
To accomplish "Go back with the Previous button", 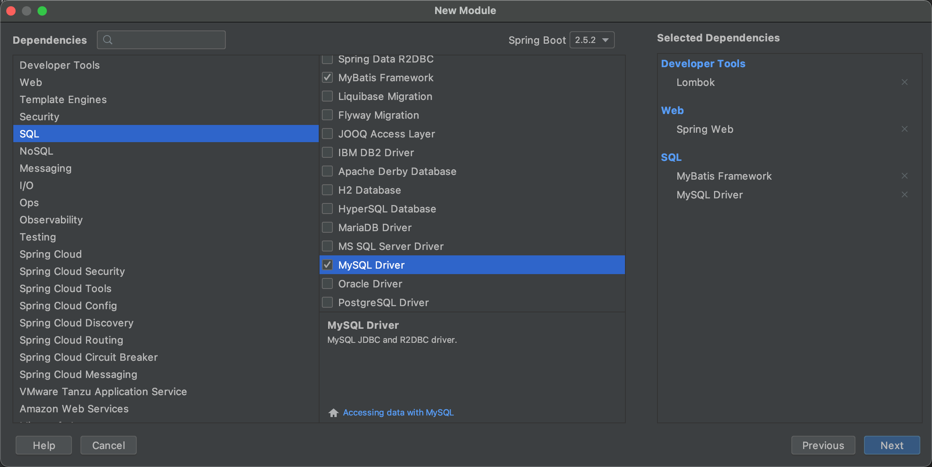I will 823,445.
